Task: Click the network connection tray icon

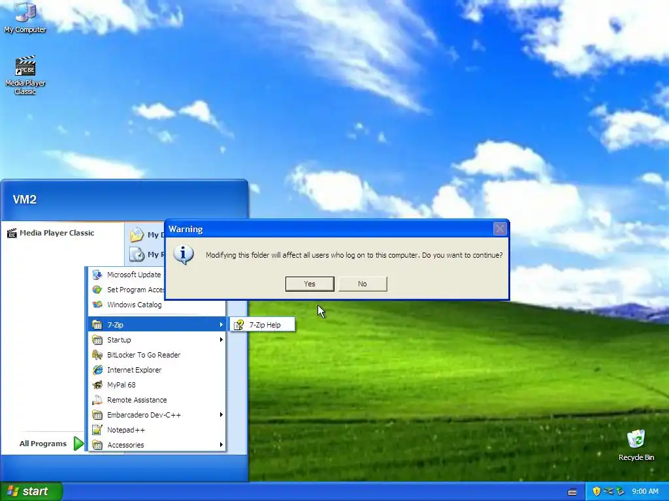Action: 608,491
